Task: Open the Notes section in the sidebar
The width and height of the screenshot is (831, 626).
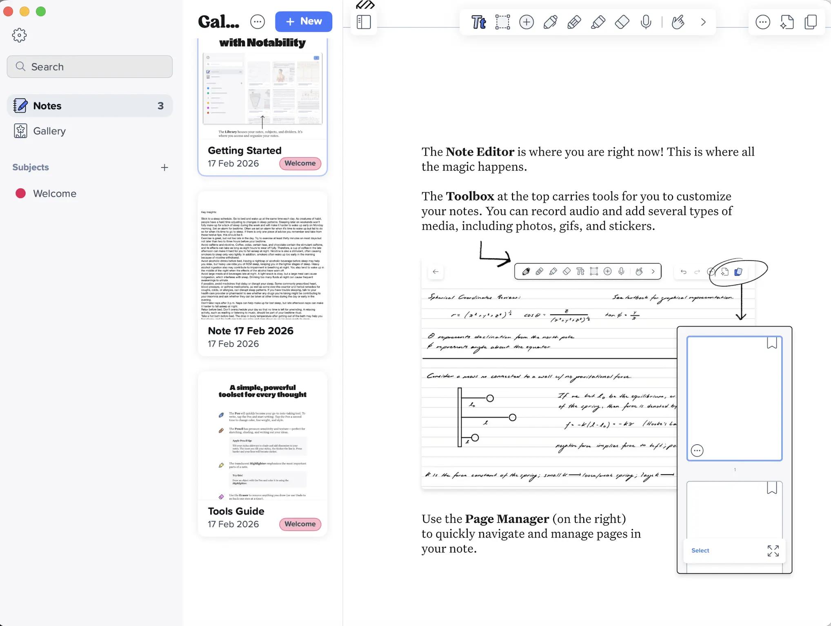Action: tap(47, 105)
